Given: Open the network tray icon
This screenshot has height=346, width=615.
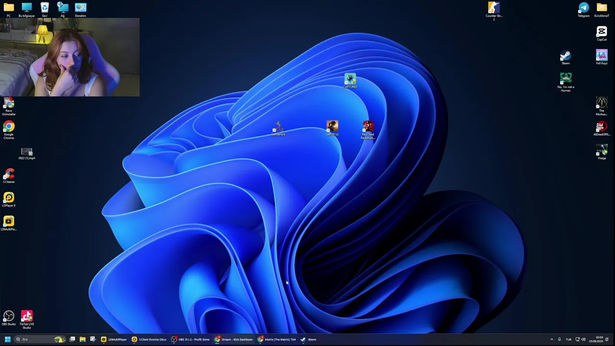Looking at the screenshot, I should coord(578,339).
